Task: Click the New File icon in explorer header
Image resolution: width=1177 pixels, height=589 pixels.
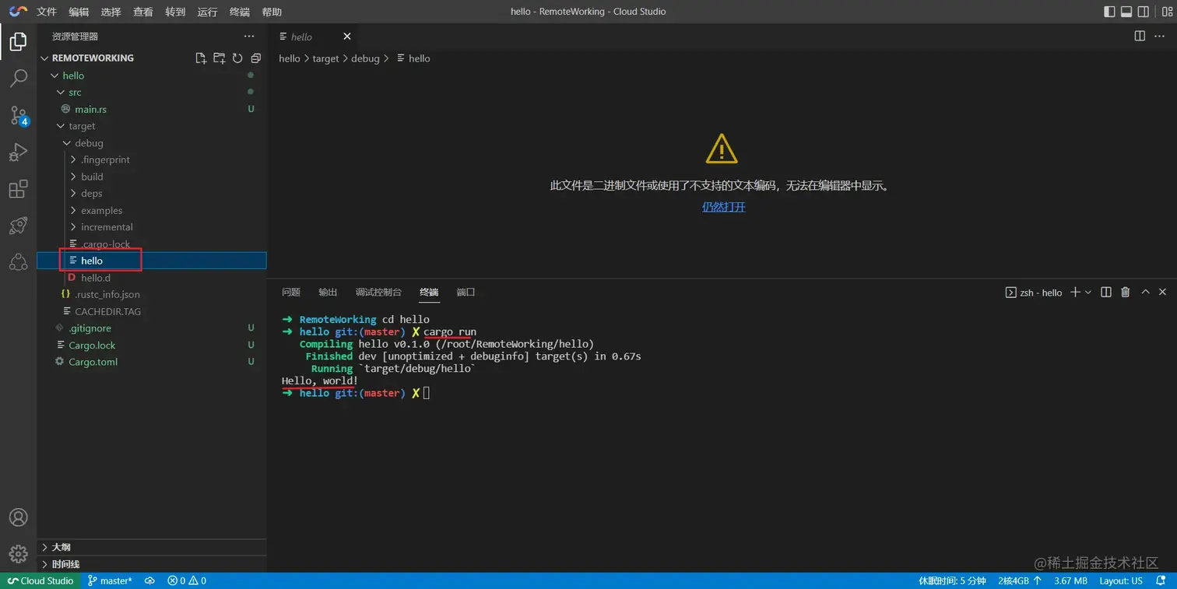Action: coord(201,58)
